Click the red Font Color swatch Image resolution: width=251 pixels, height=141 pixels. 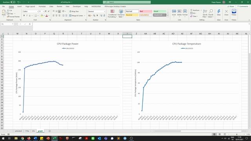(x=47, y=16)
